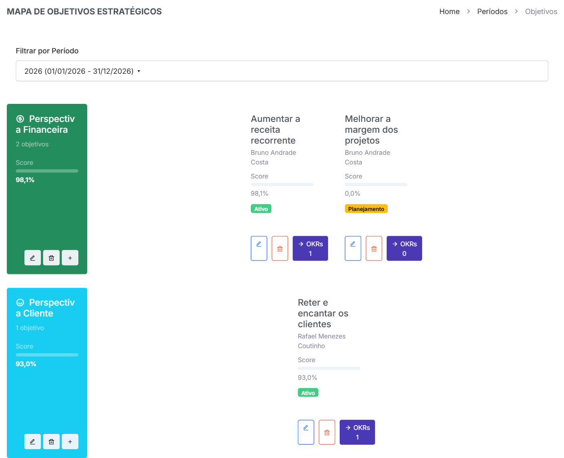Click owner Rafael Menezes Coutinho

coord(322,341)
